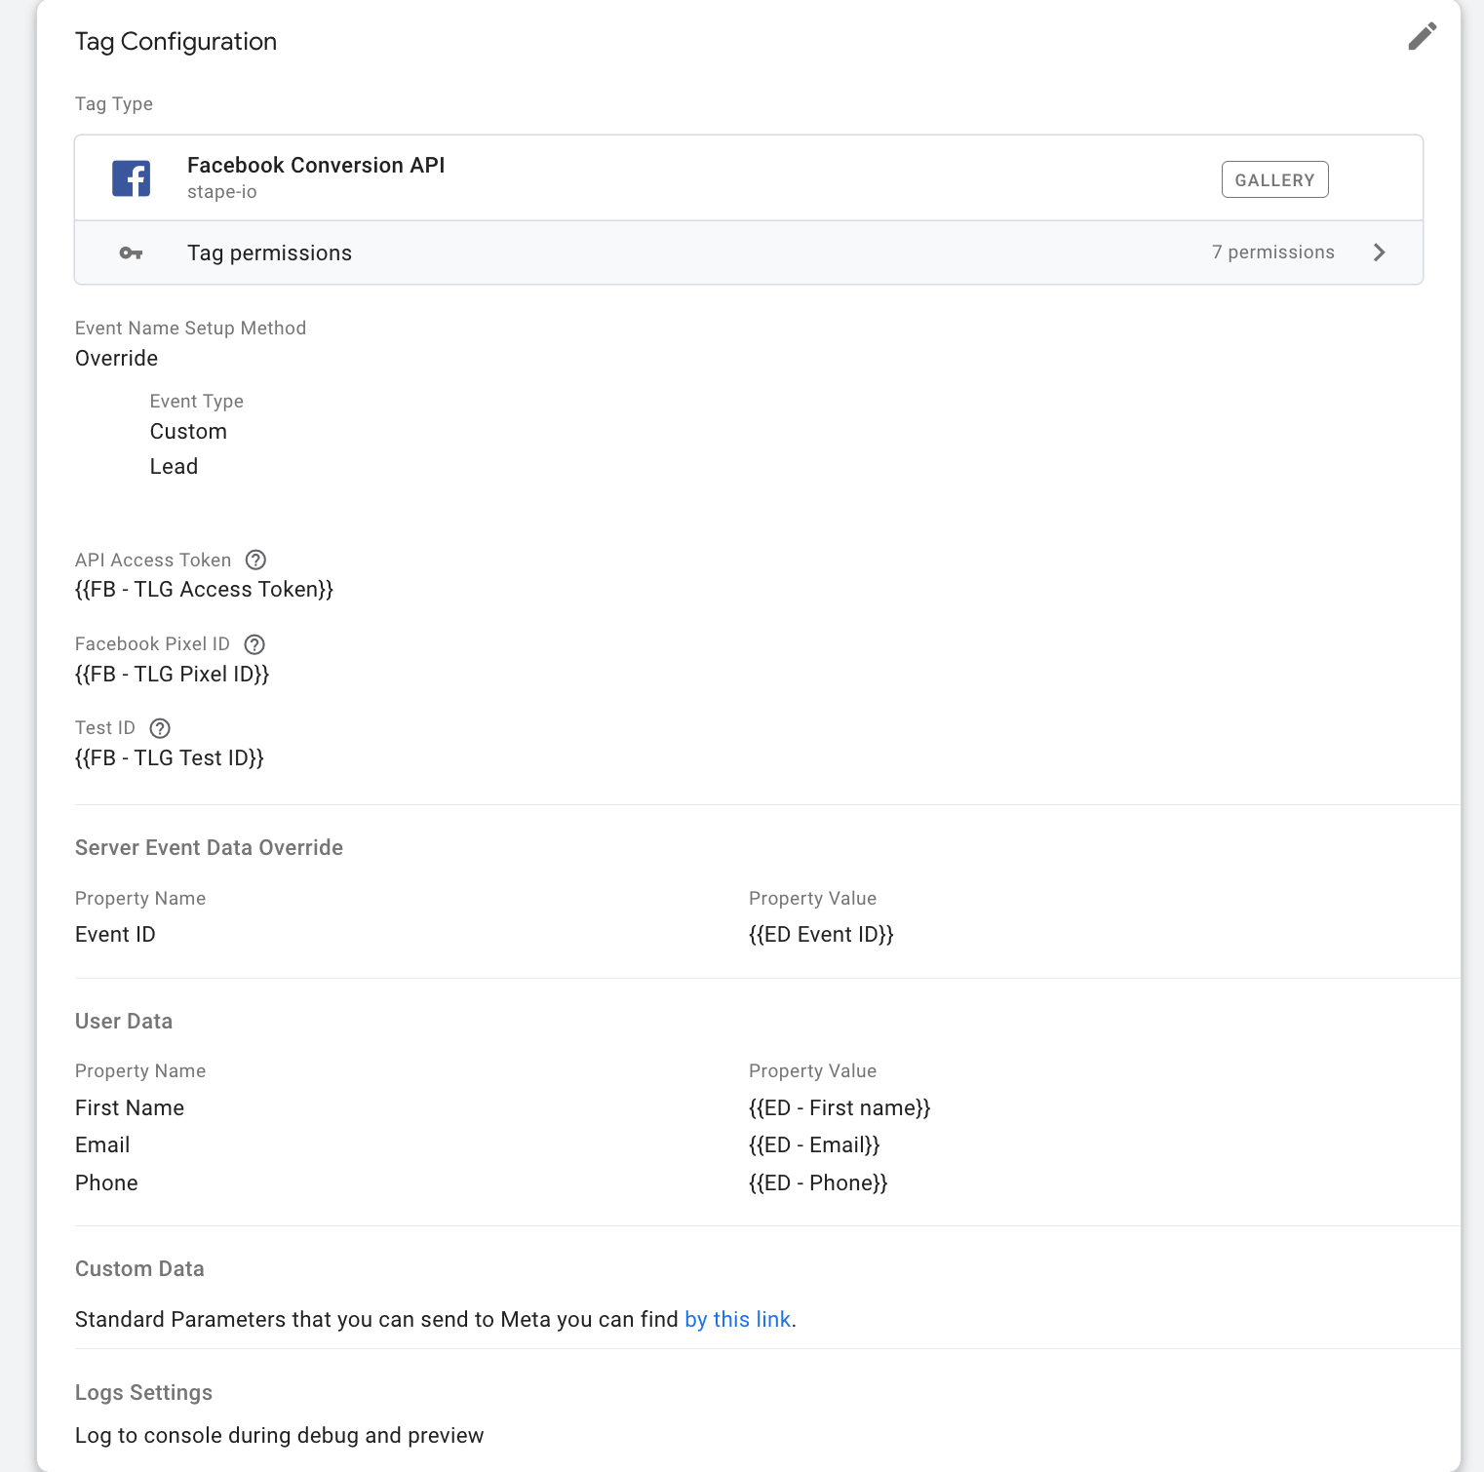
Task: Select the {{FB - TLG Pixel ID}} value
Action: (172, 674)
